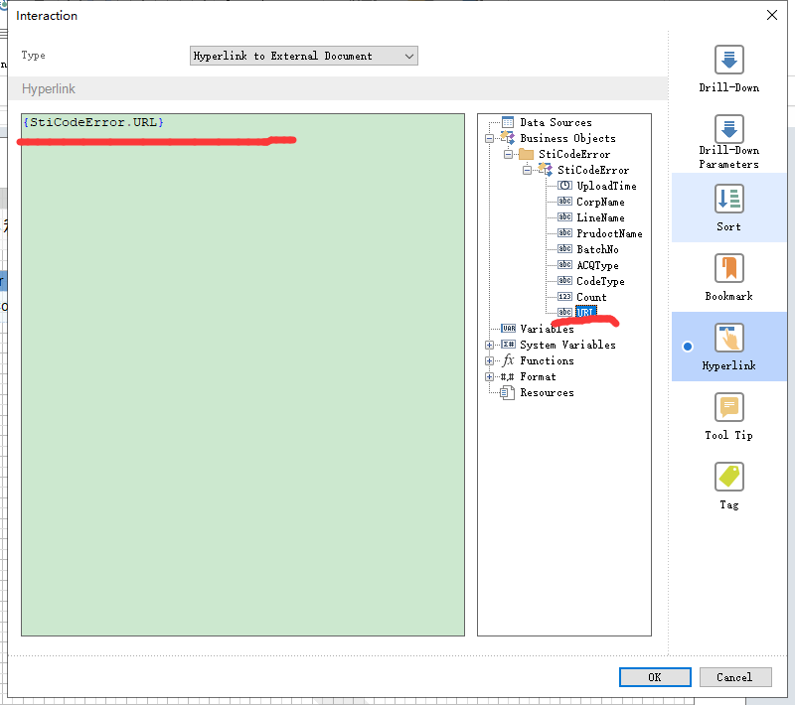Select the Business Objects tree item
795x705 pixels.
567,138
